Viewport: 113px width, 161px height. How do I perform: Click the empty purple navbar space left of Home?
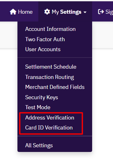[5, 12]
